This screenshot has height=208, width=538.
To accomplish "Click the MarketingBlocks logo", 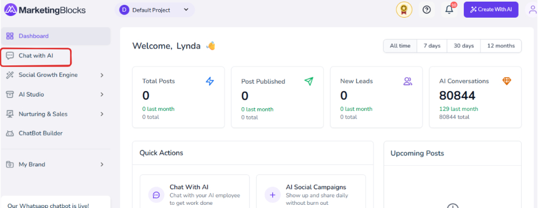I will click(45, 10).
